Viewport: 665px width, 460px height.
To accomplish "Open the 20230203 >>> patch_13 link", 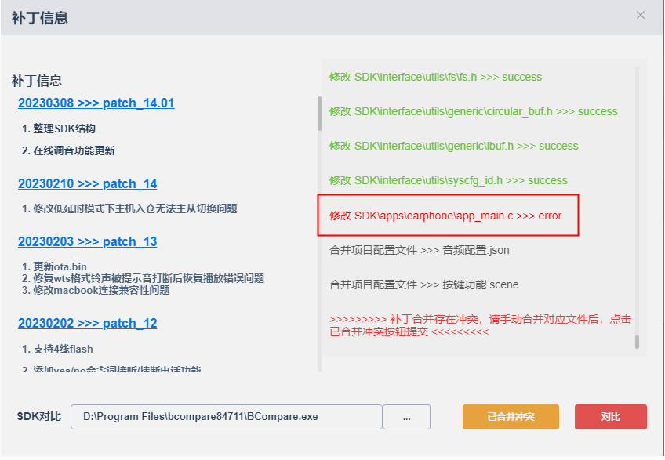I will 87,241.
